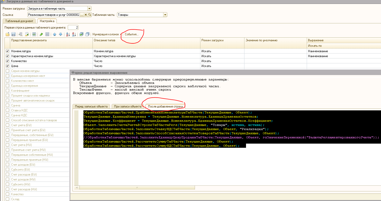
Task: Click the РассчитатьСуммуНДСТабЧасти code line
Action: tap(161, 146)
